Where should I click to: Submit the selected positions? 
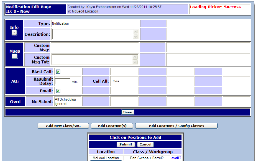126,144
